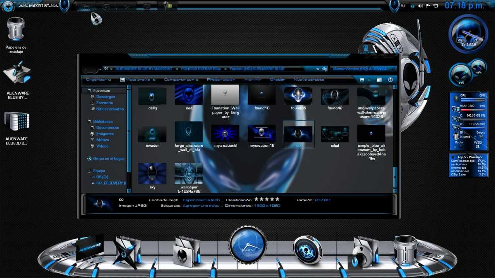Click Presentación in the Explorer toolbar
Viewport: 495px width, 278px height.
point(221,80)
